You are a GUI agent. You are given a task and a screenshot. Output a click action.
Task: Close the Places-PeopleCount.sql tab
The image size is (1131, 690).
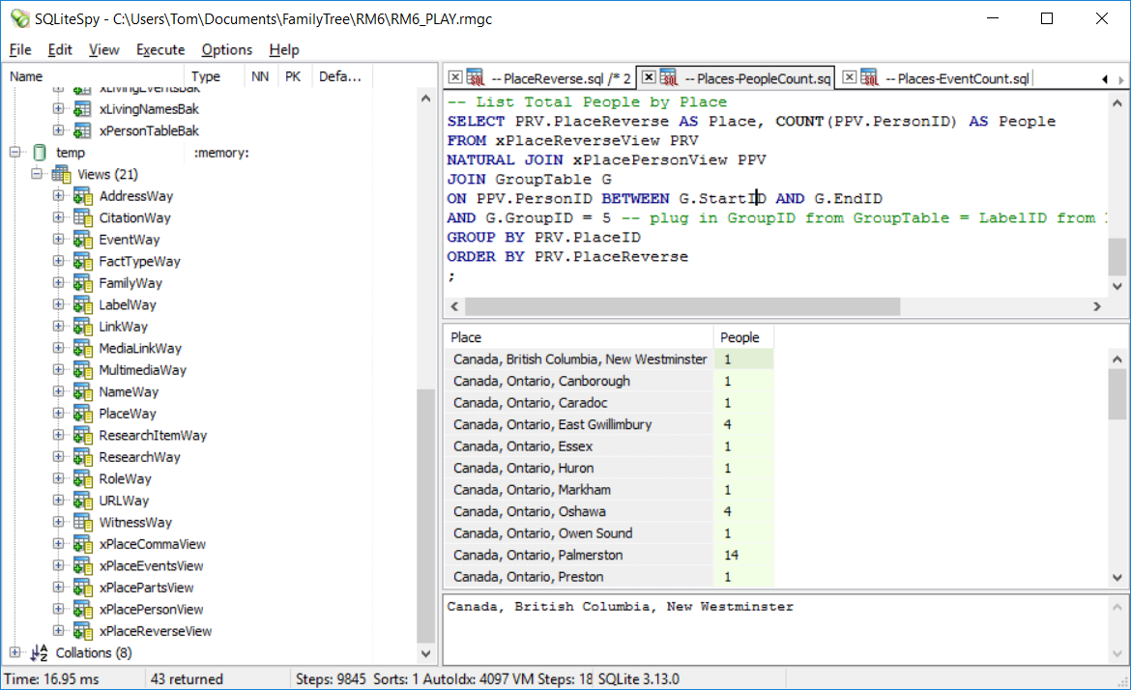tap(649, 77)
